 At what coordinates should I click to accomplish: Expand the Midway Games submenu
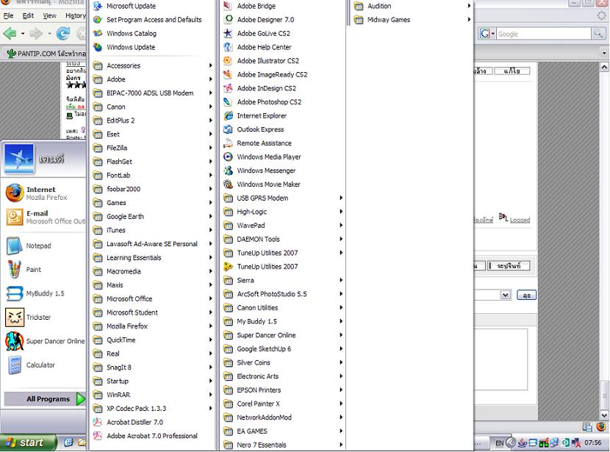[x=412, y=19]
